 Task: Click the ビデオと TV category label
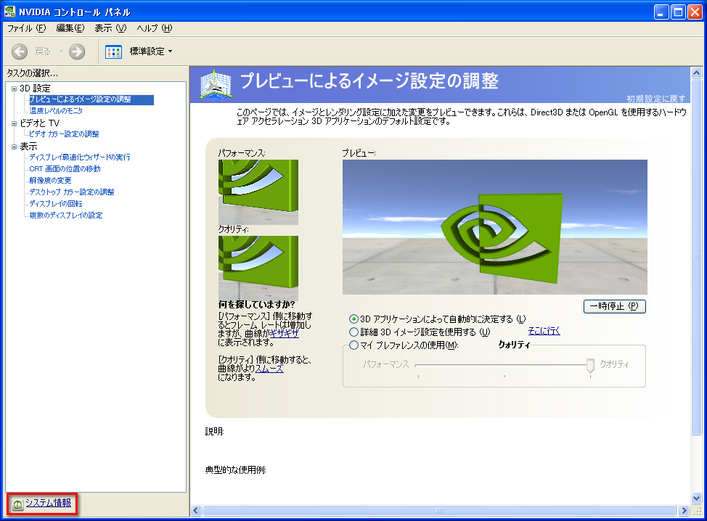click(40, 123)
